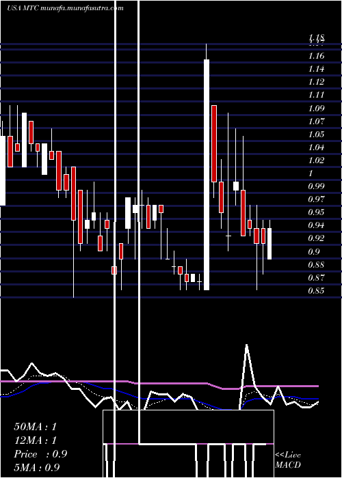Click the 1.09 price axis label
The width and height of the screenshot is (342, 478).
point(316,109)
